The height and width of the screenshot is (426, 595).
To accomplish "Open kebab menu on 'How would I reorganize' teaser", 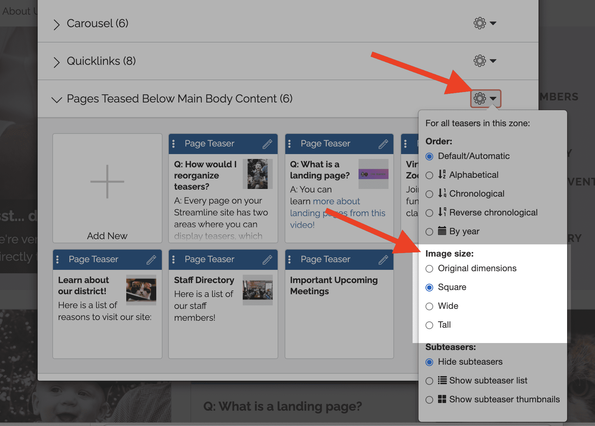I will pos(174,144).
